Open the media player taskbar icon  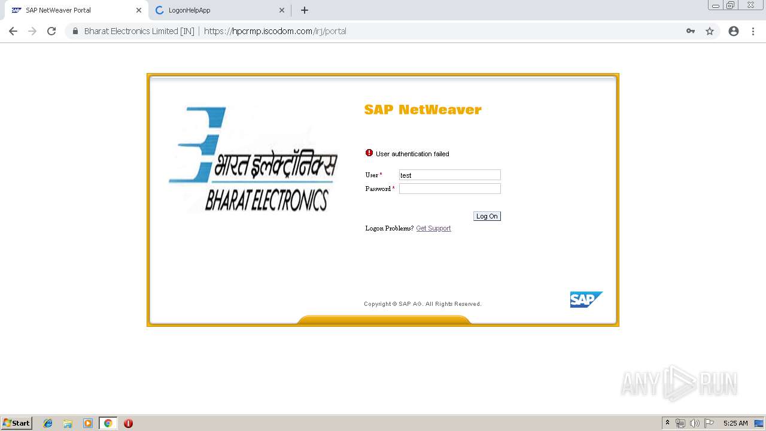coord(88,423)
